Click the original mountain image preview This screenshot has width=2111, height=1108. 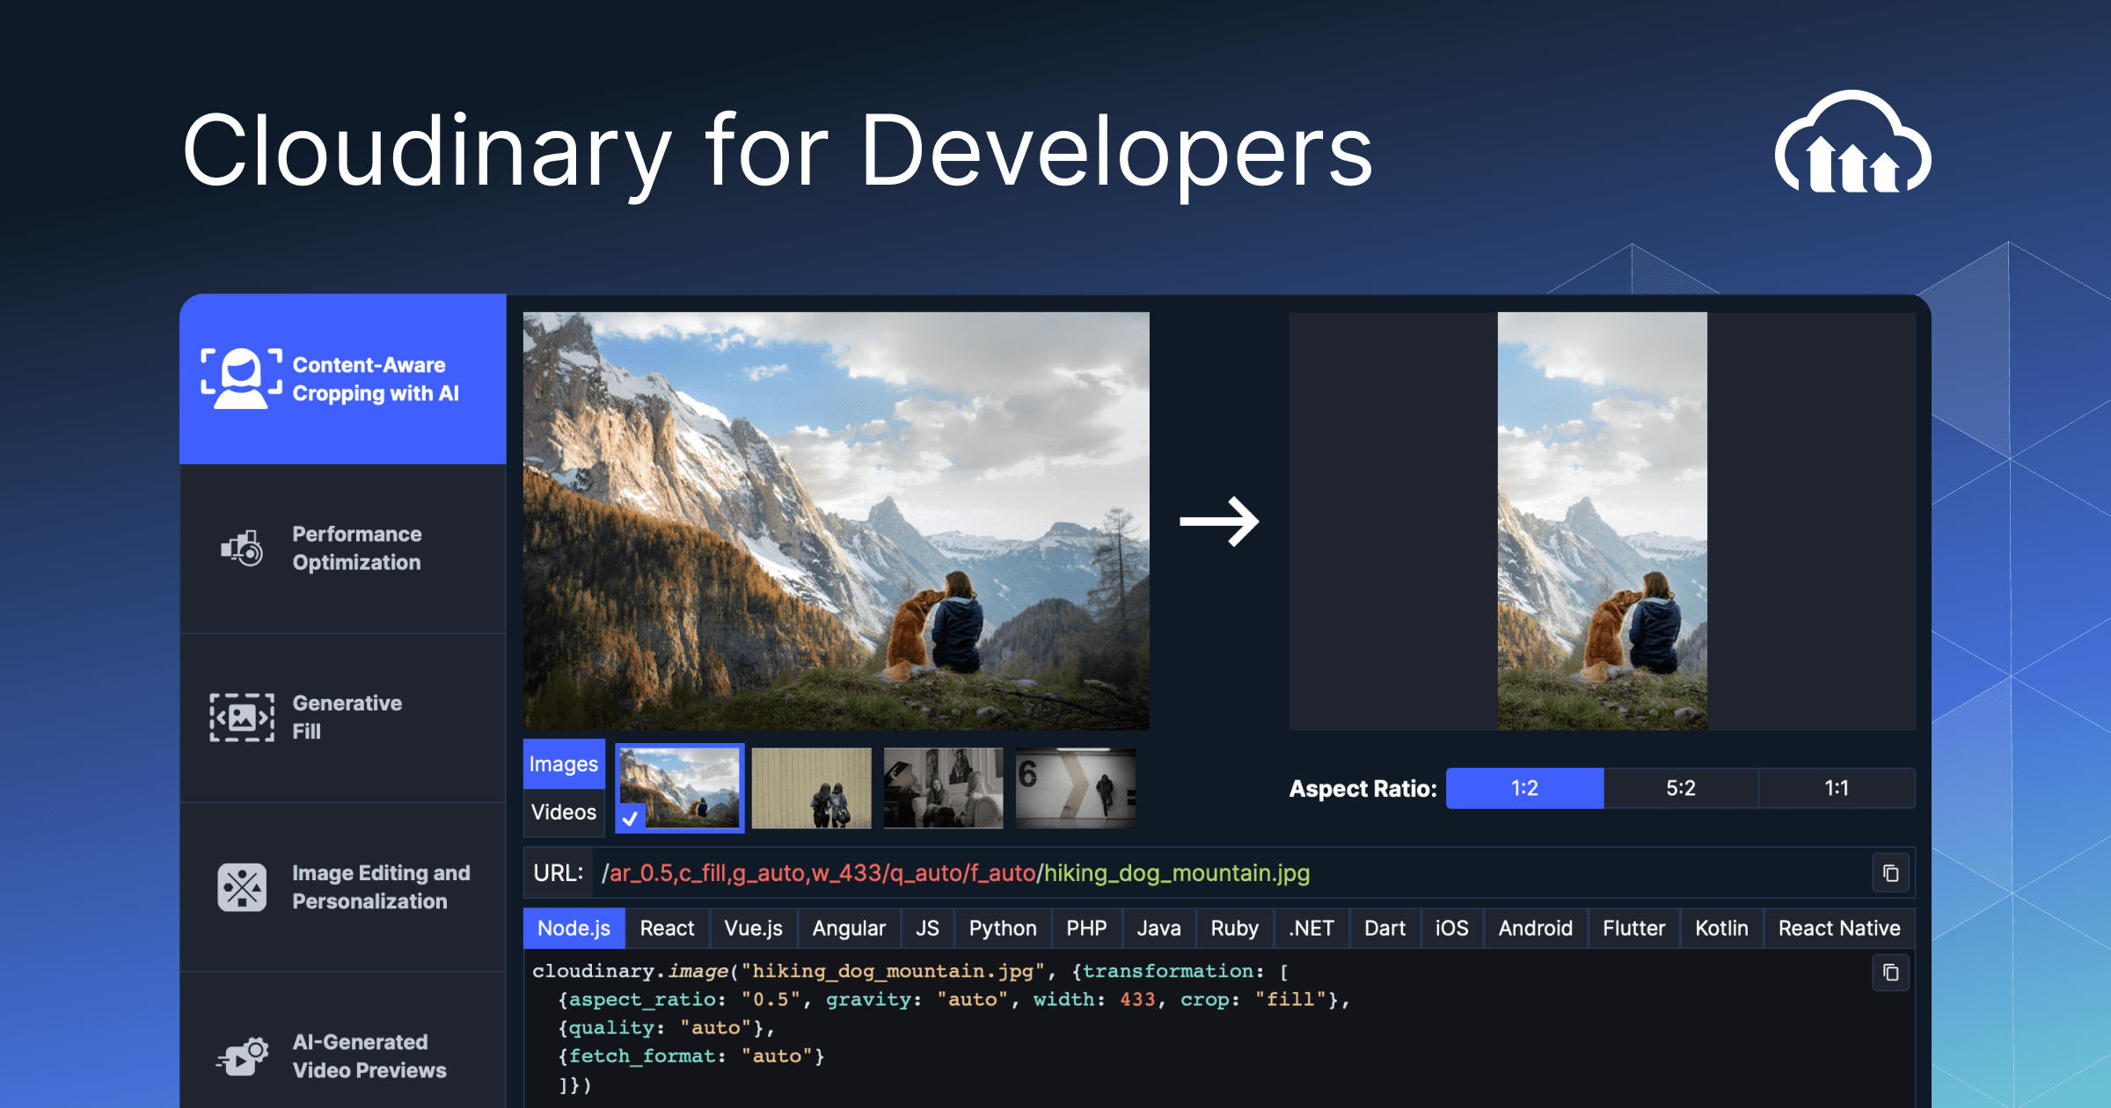pos(836,521)
